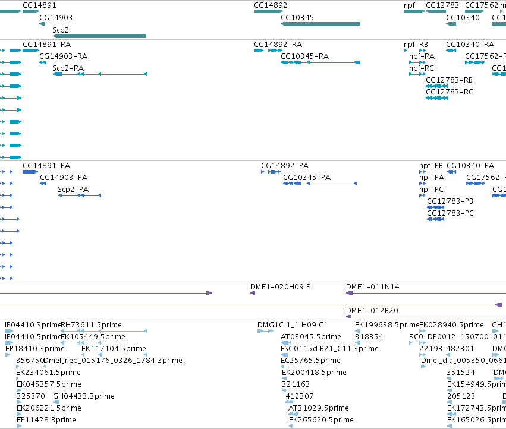Click the CG12783 gene label
The width and height of the screenshot is (506, 429).
pyautogui.click(x=442, y=5)
